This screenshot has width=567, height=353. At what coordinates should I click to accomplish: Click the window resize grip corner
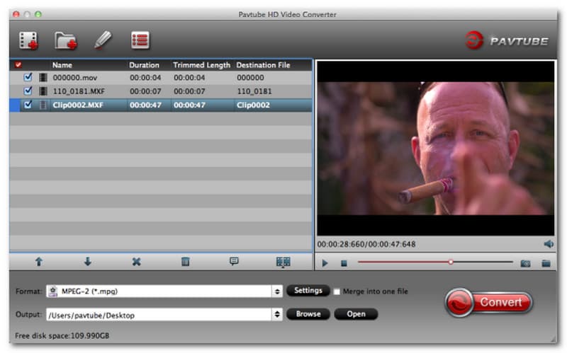554,339
